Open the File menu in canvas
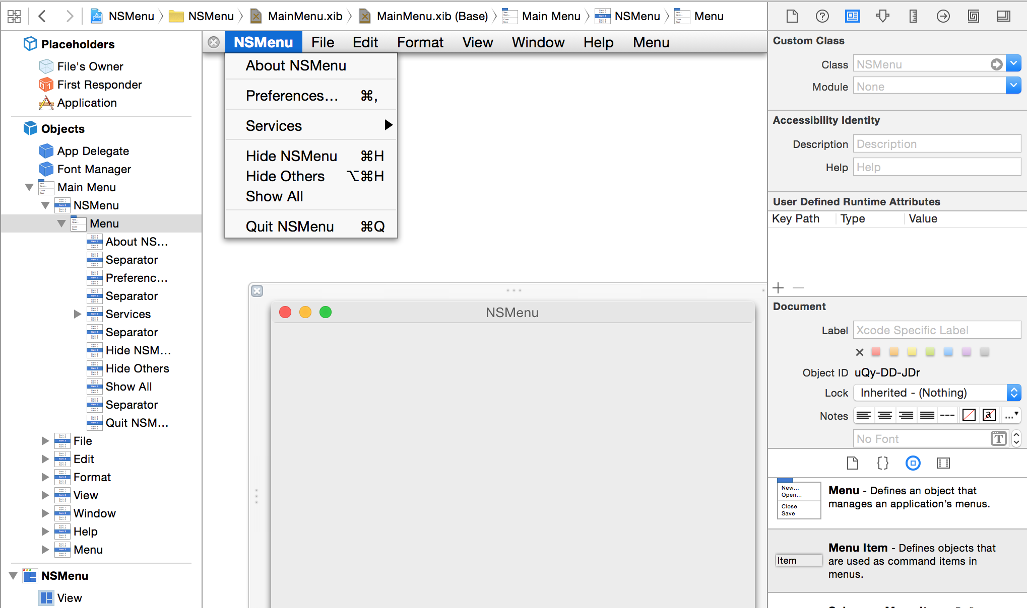The width and height of the screenshot is (1027, 608). click(x=323, y=42)
